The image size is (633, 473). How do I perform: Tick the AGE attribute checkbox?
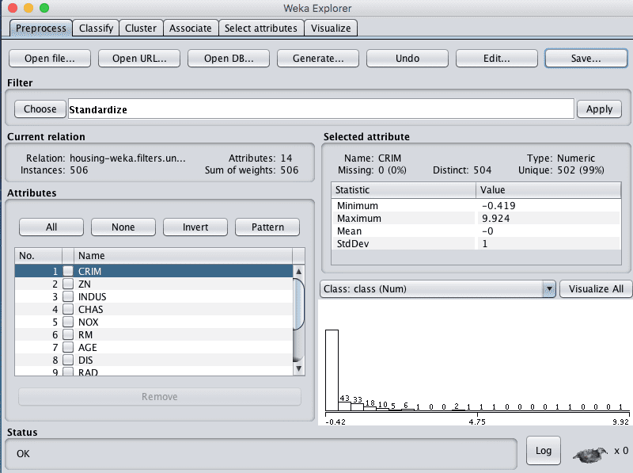68,347
